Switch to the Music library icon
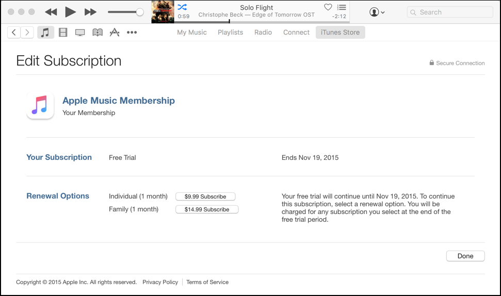This screenshot has width=501, height=296. pyautogui.click(x=45, y=32)
